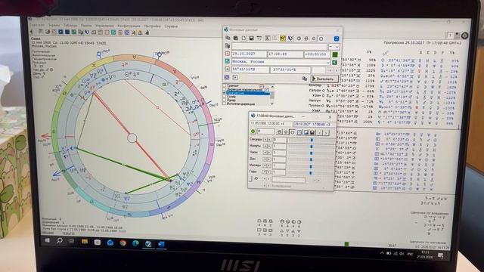Click the green circle button in time-step window

(253, 131)
